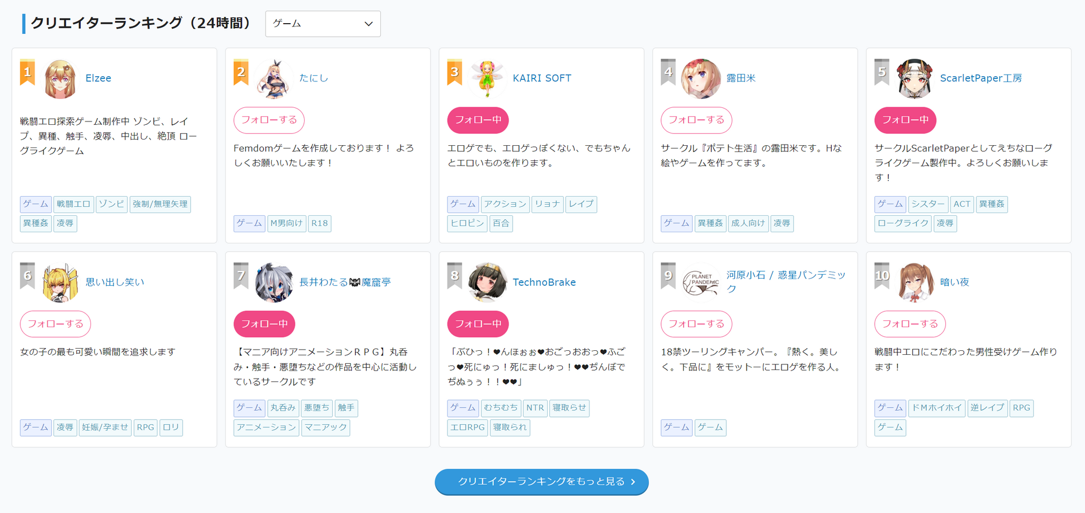Select the 成人向け tag
The image size is (1085, 513).
point(748,224)
